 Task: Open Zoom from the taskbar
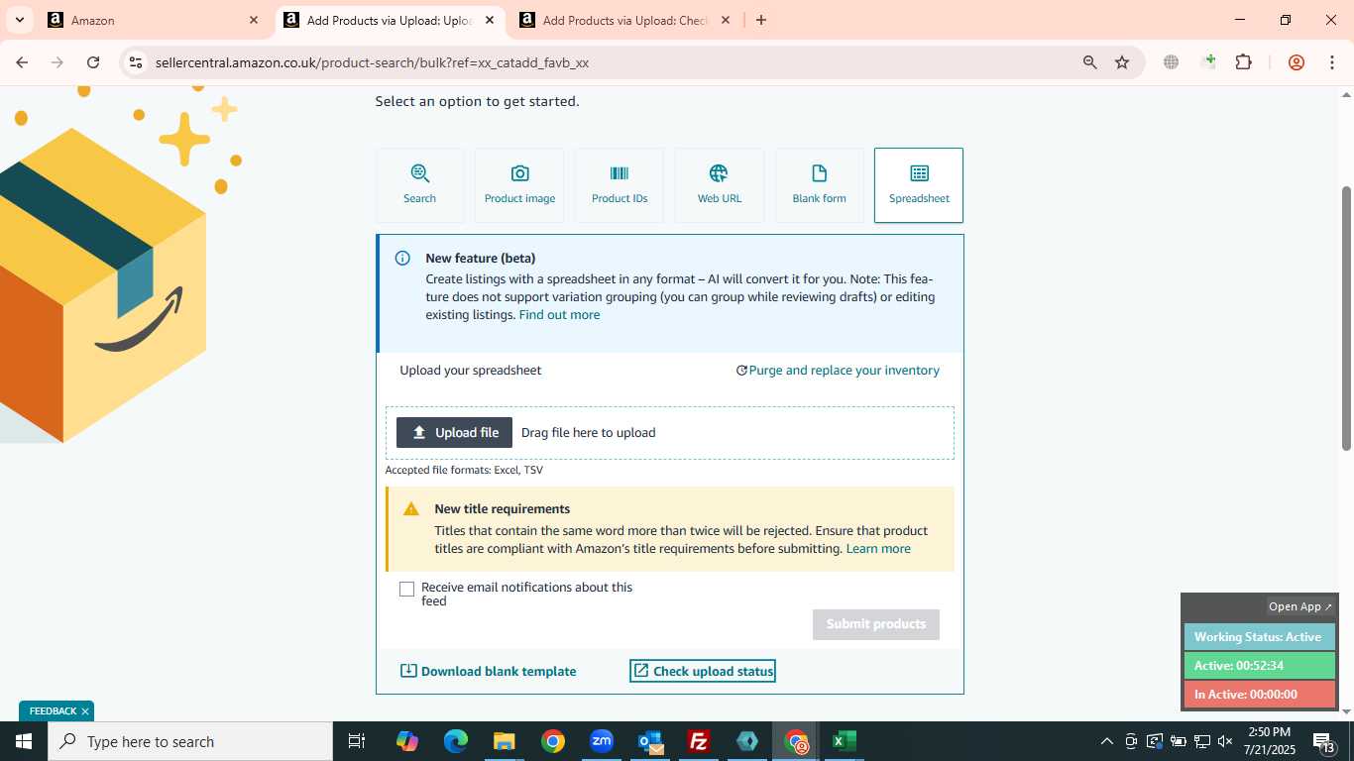click(x=602, y=741)
